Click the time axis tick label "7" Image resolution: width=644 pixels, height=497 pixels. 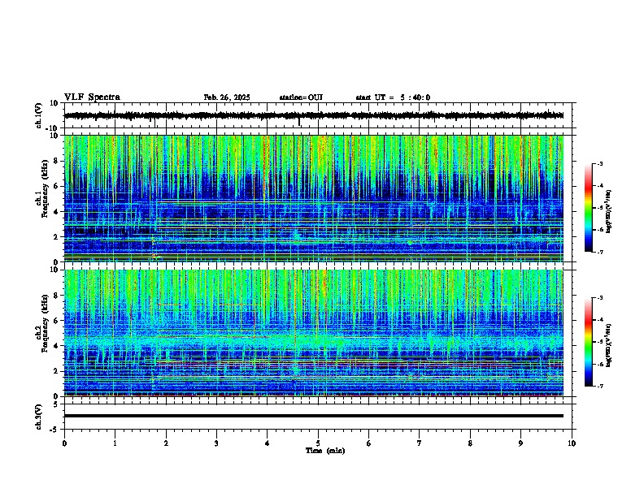pyautogui.click(x=420, y=443)
